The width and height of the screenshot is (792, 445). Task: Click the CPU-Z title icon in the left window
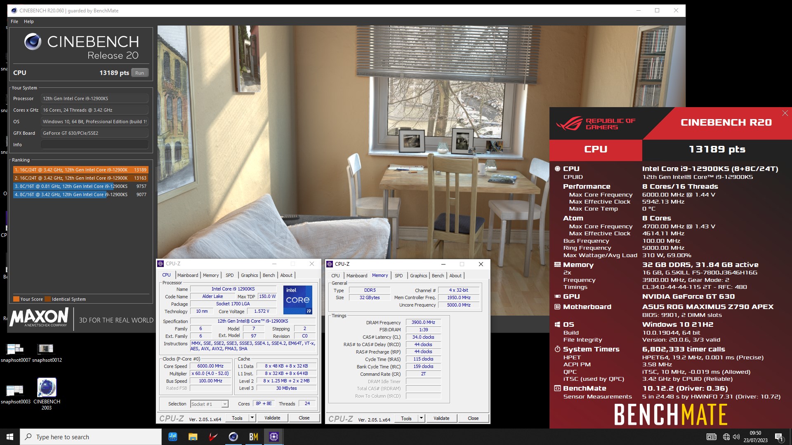tap(161, 264)
